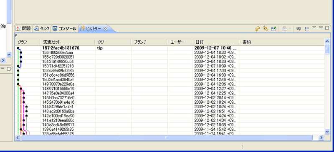
Task: Select changeset 149:78873e229e8a
Action: (58, 84)
